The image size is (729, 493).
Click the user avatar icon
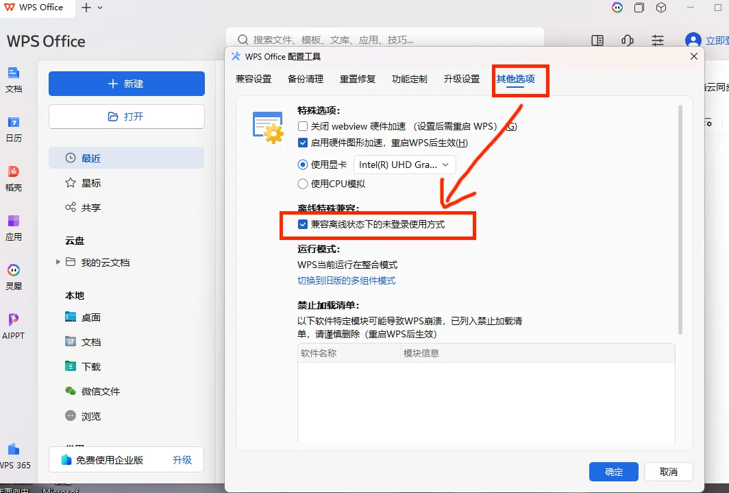693,40
